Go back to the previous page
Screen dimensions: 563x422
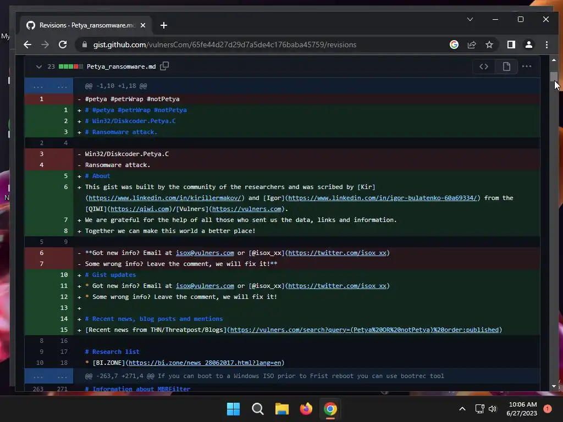point(27,45)
